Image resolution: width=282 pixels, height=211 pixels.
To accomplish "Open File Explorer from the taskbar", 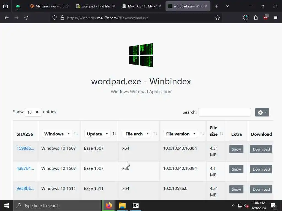I will (122, 206).
